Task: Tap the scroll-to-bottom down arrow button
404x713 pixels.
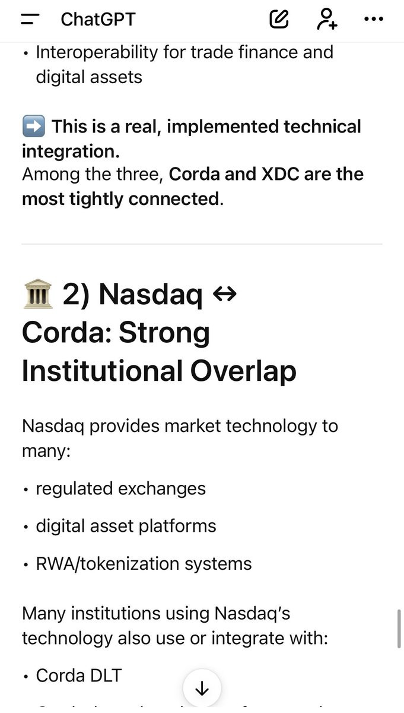Action: 202,688
